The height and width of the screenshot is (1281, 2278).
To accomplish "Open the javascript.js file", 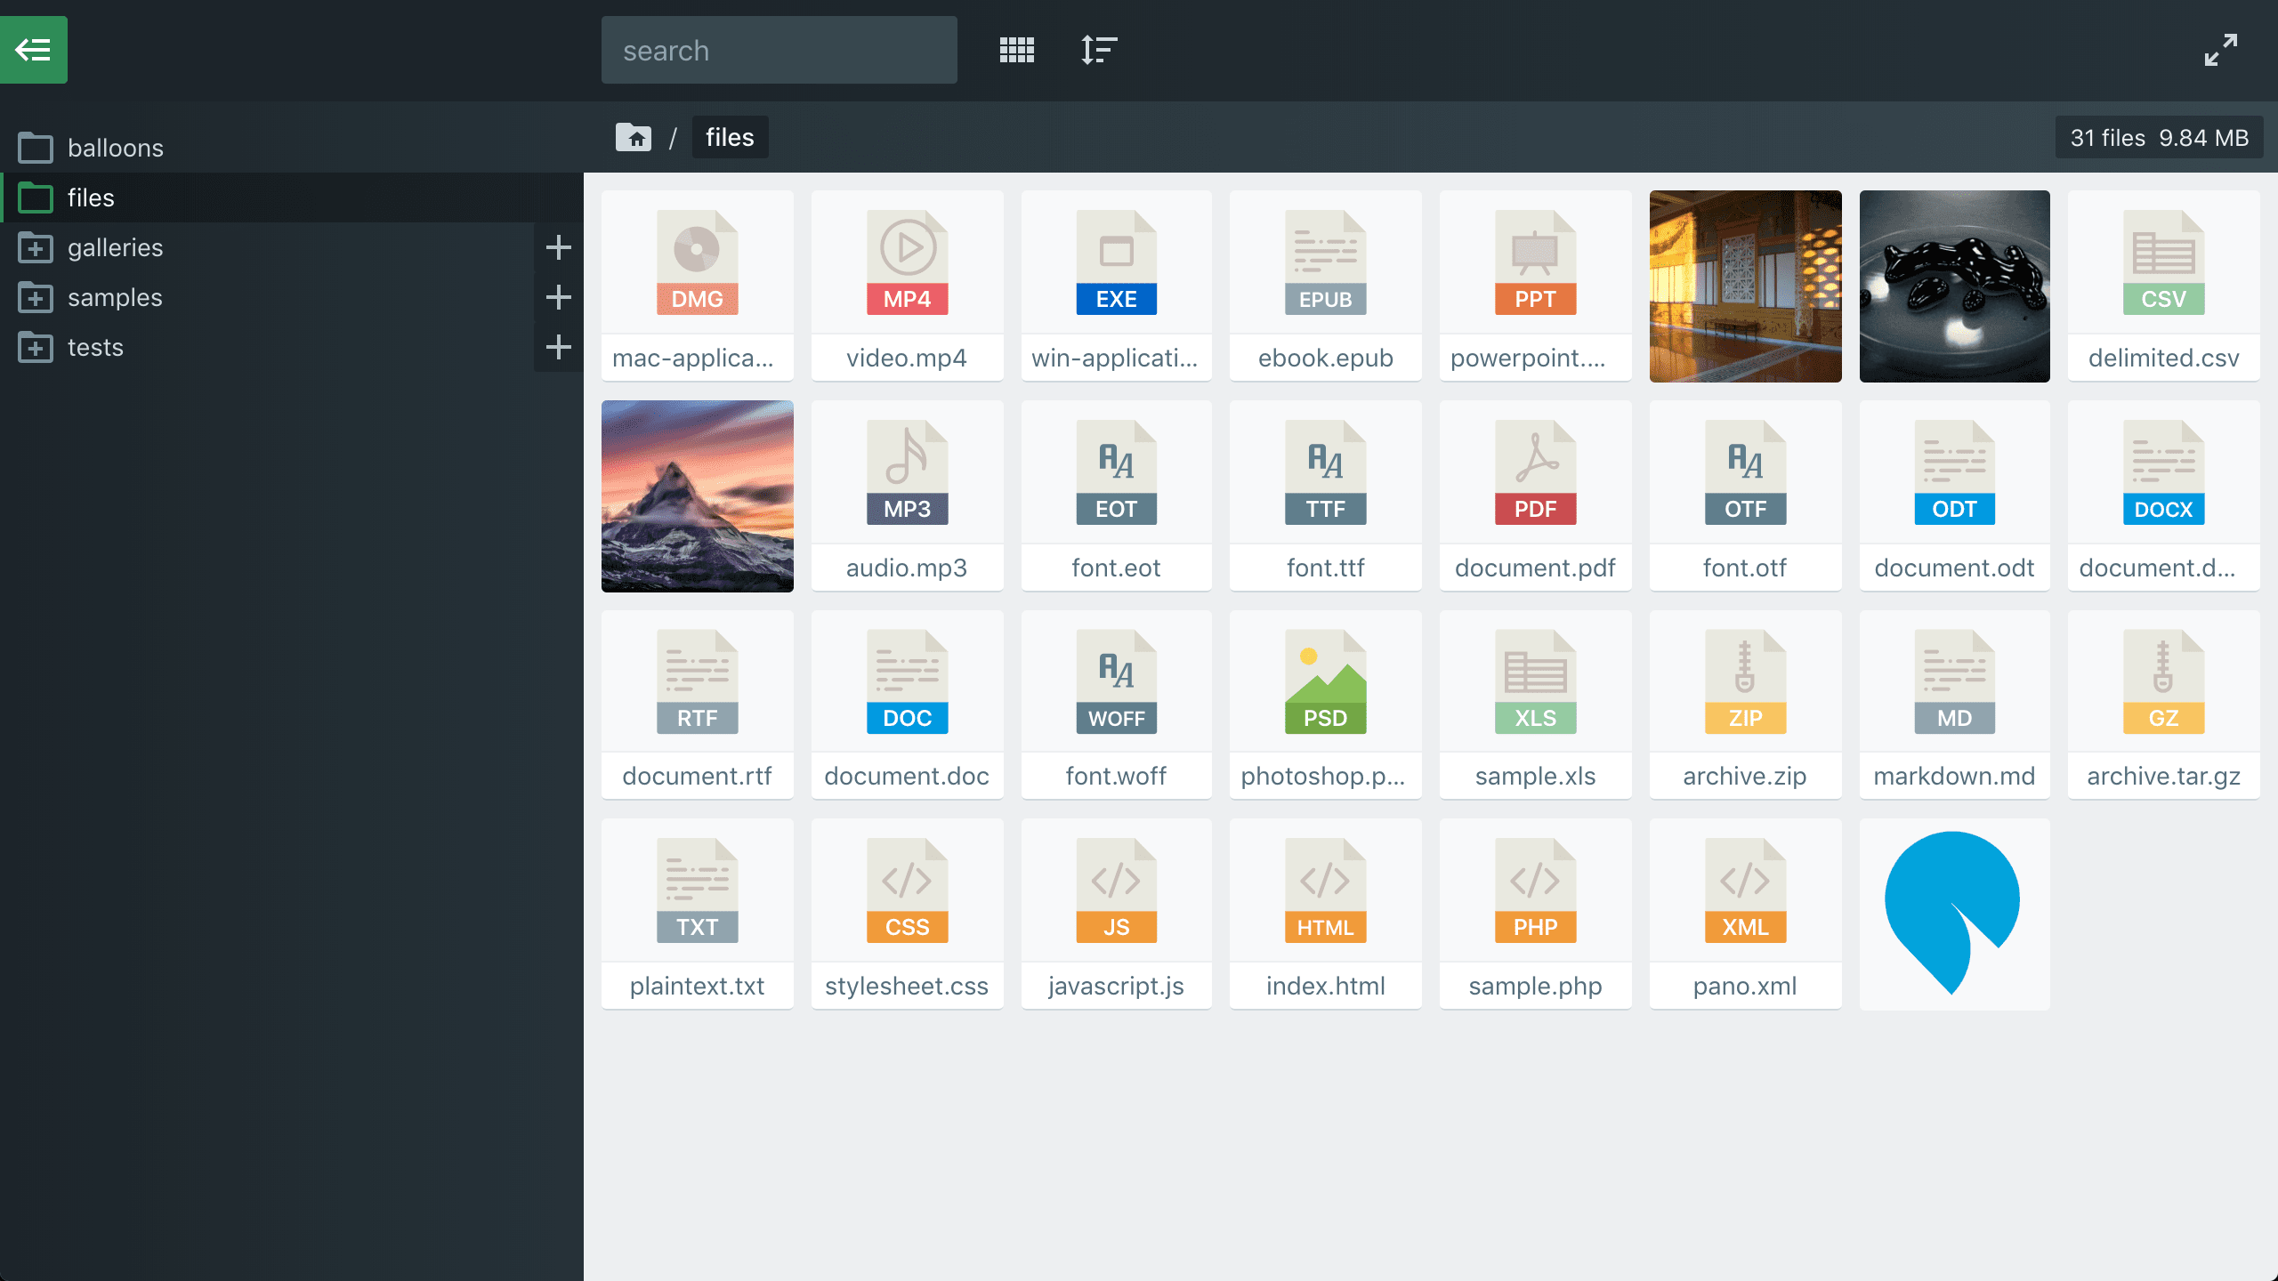I will coord(1116,913).
